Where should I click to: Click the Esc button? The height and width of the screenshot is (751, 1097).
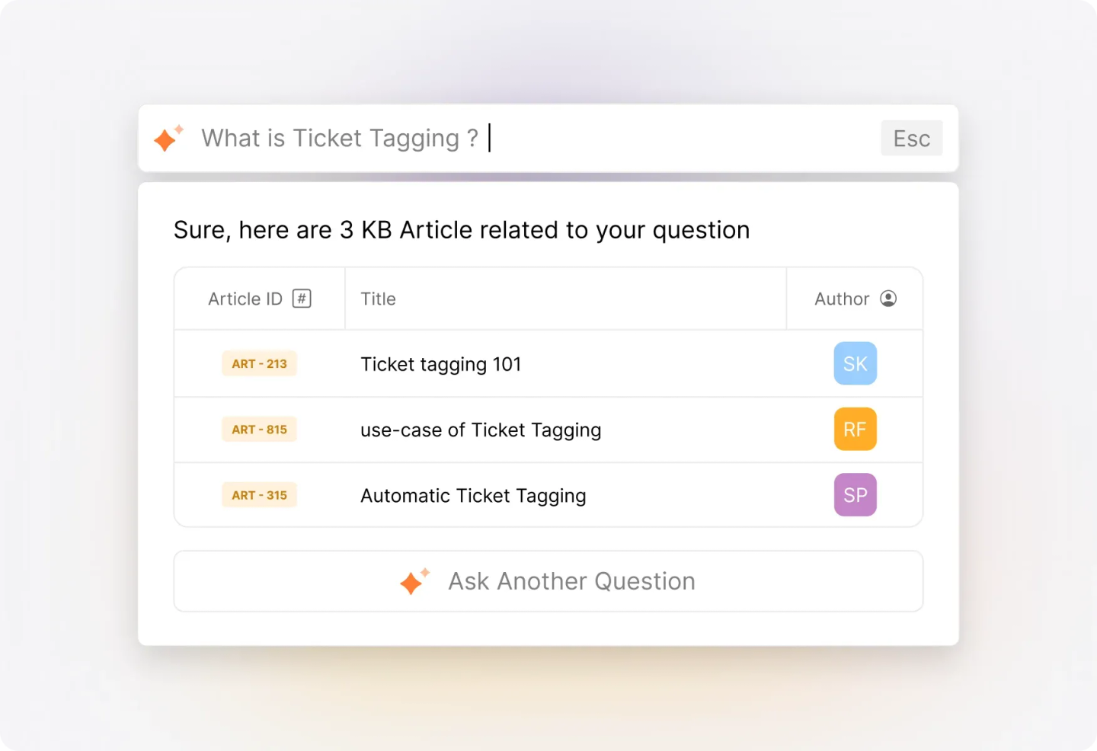[x=911, y=138]
